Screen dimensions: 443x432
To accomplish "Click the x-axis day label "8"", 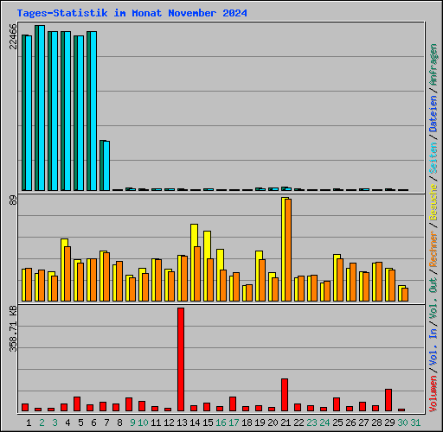I will point(119,422).
